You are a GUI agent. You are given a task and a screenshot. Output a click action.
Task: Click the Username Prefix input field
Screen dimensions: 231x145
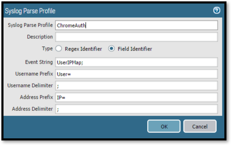point(136,74)
